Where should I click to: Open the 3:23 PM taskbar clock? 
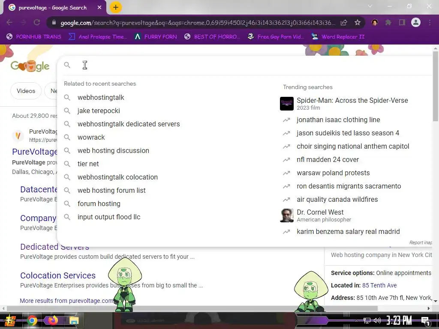[x=399, y=320]
